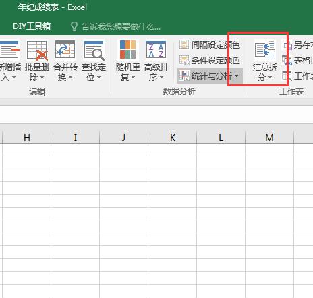313x298 pixels.
Task: Click the 编辑 group label
Action: pyautogui.click(x=37, y=92)
